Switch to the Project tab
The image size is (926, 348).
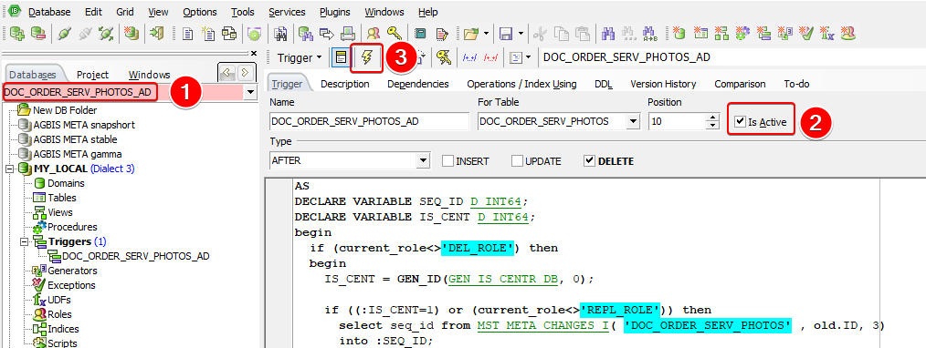pyautogui.click(x=93, y=75)
